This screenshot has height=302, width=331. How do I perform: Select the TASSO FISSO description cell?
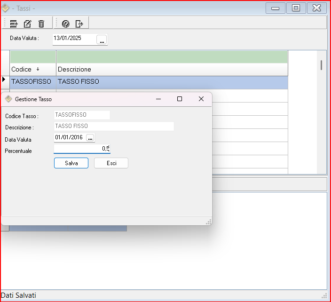172,82
